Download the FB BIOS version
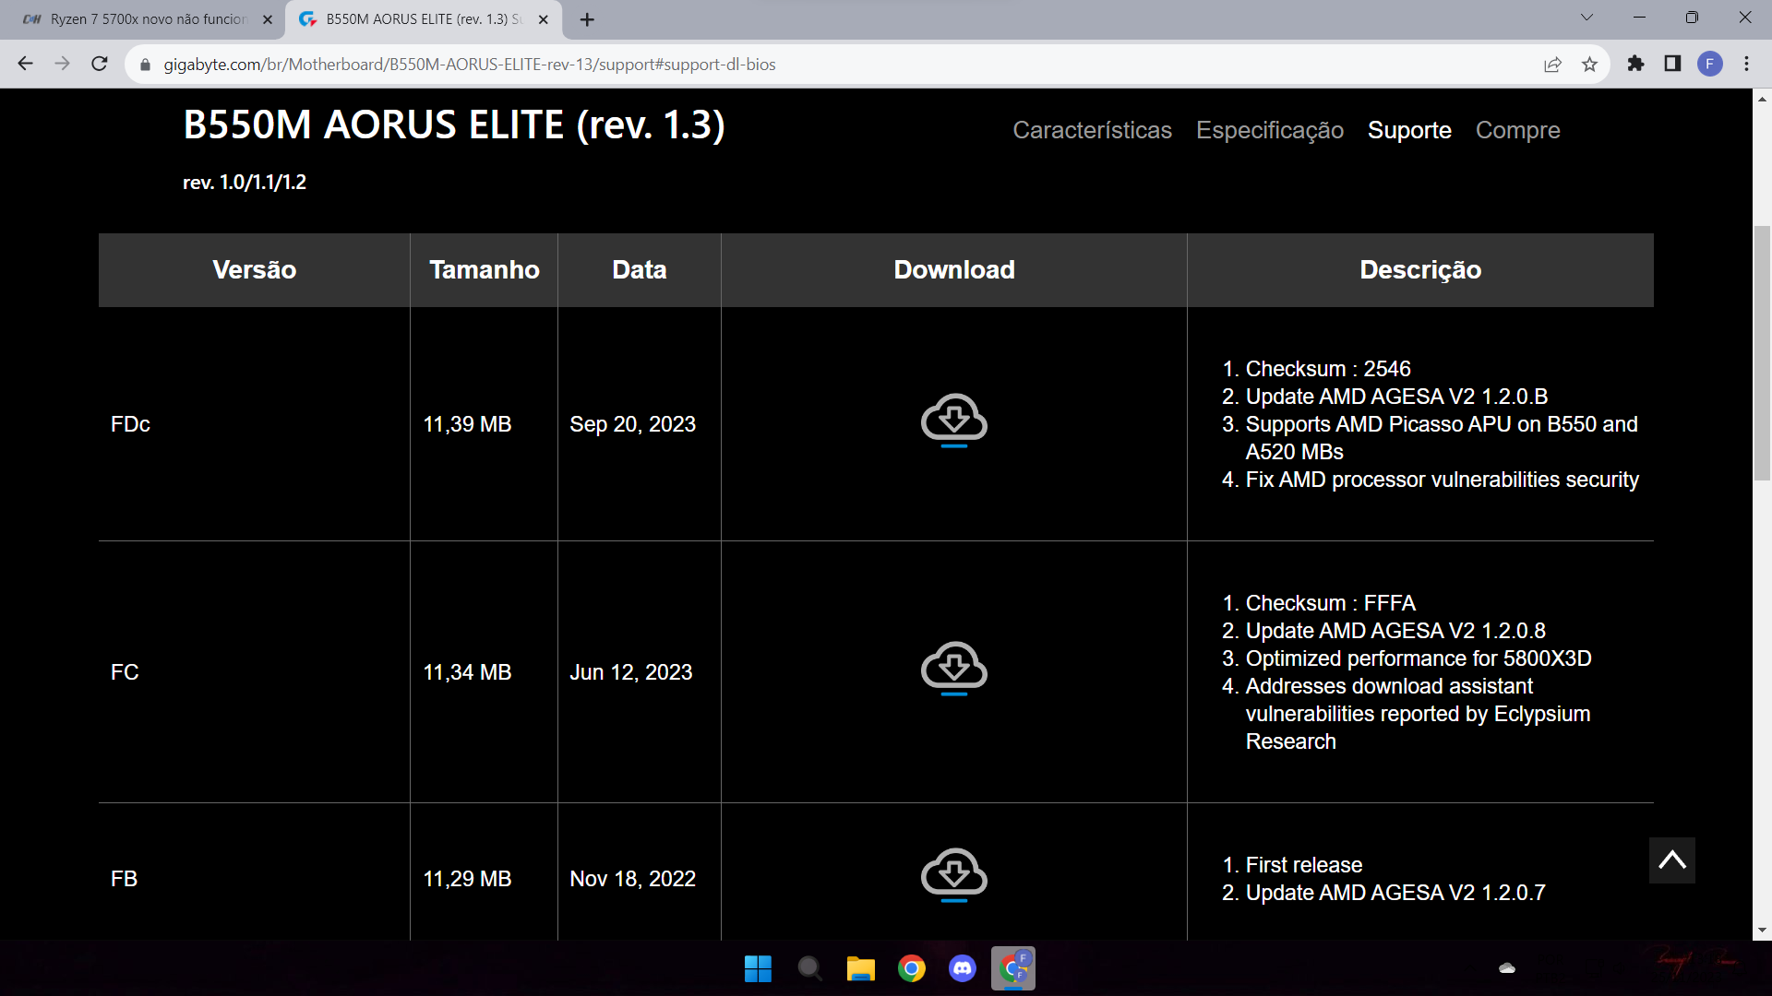 click(953, 875)
